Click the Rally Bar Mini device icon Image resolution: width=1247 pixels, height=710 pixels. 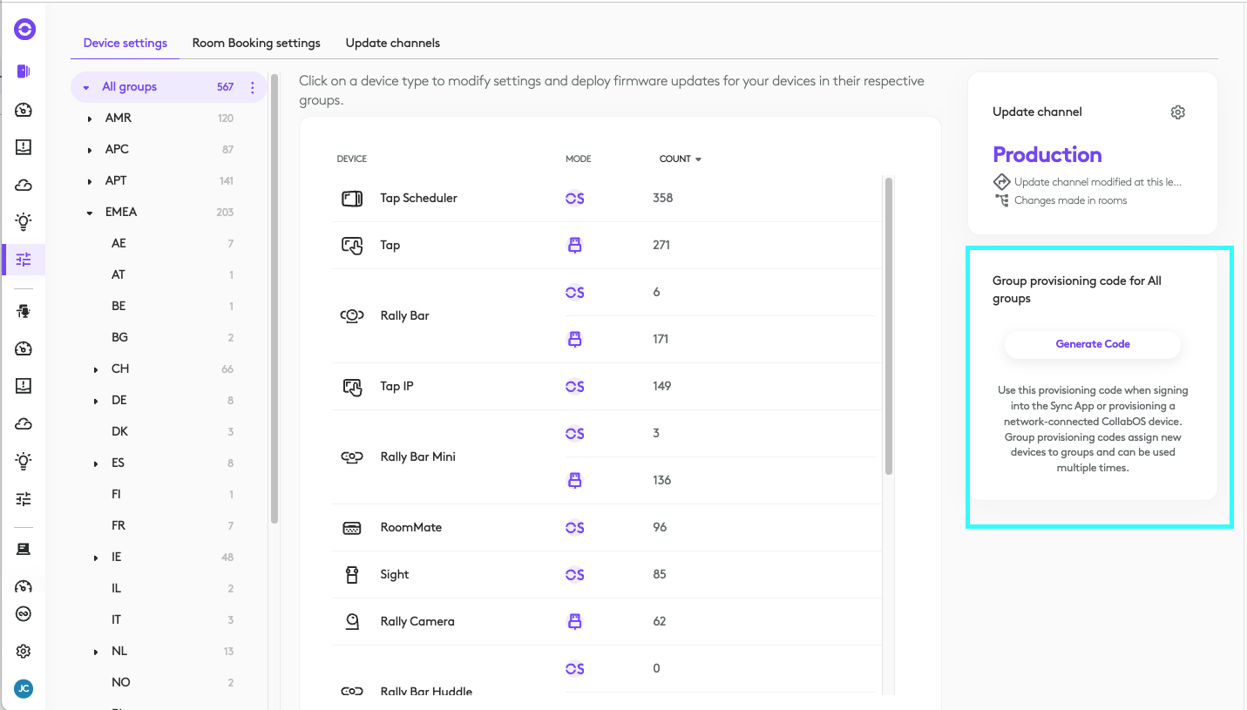tap(351, 457)
